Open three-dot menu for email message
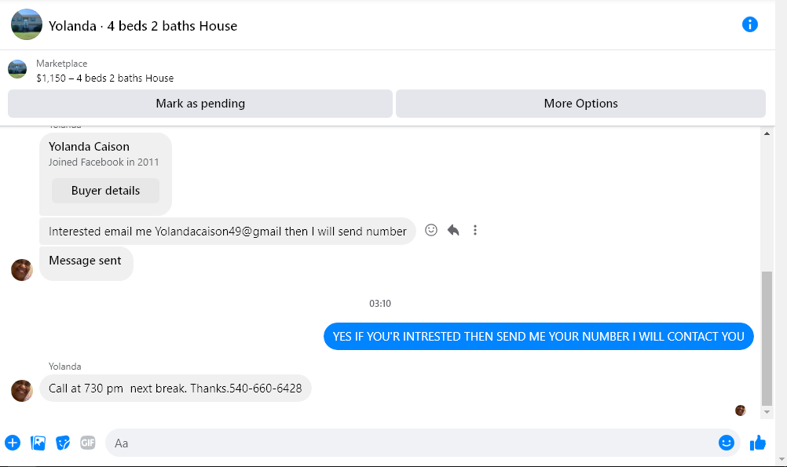The height and width of the screenshot is (467, 787). 475,230
